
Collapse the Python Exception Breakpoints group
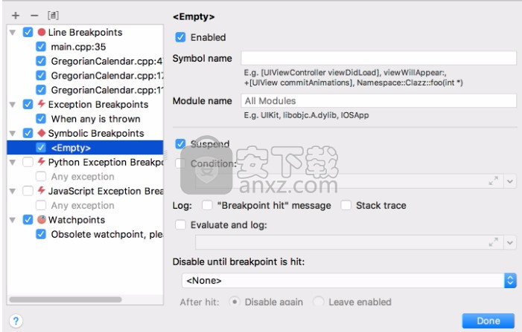click(13, 163)
